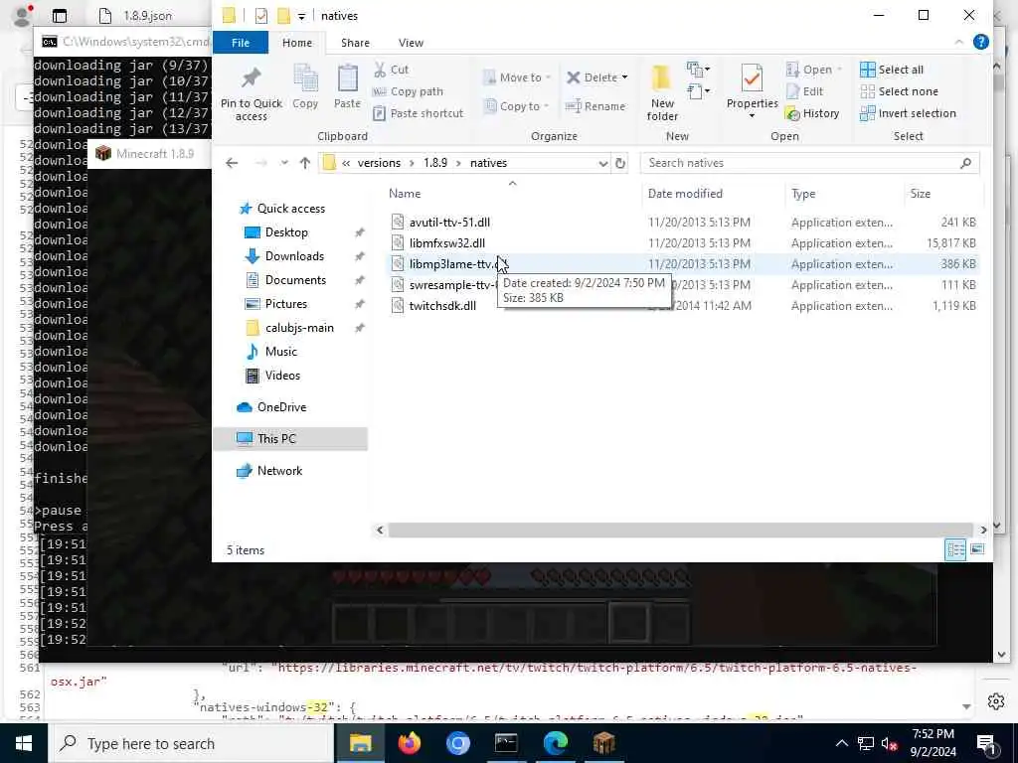Switch to the Share ribbon tab
This screenshot has width=1018, height=763.
pyautogui.click(x=355, y=43)
